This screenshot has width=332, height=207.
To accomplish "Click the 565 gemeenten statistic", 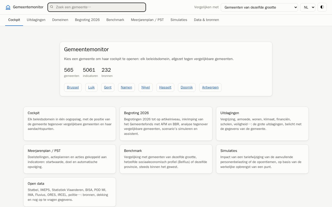I will pos(72,72).
